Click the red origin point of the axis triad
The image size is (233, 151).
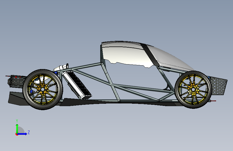(x=17, y=134)
